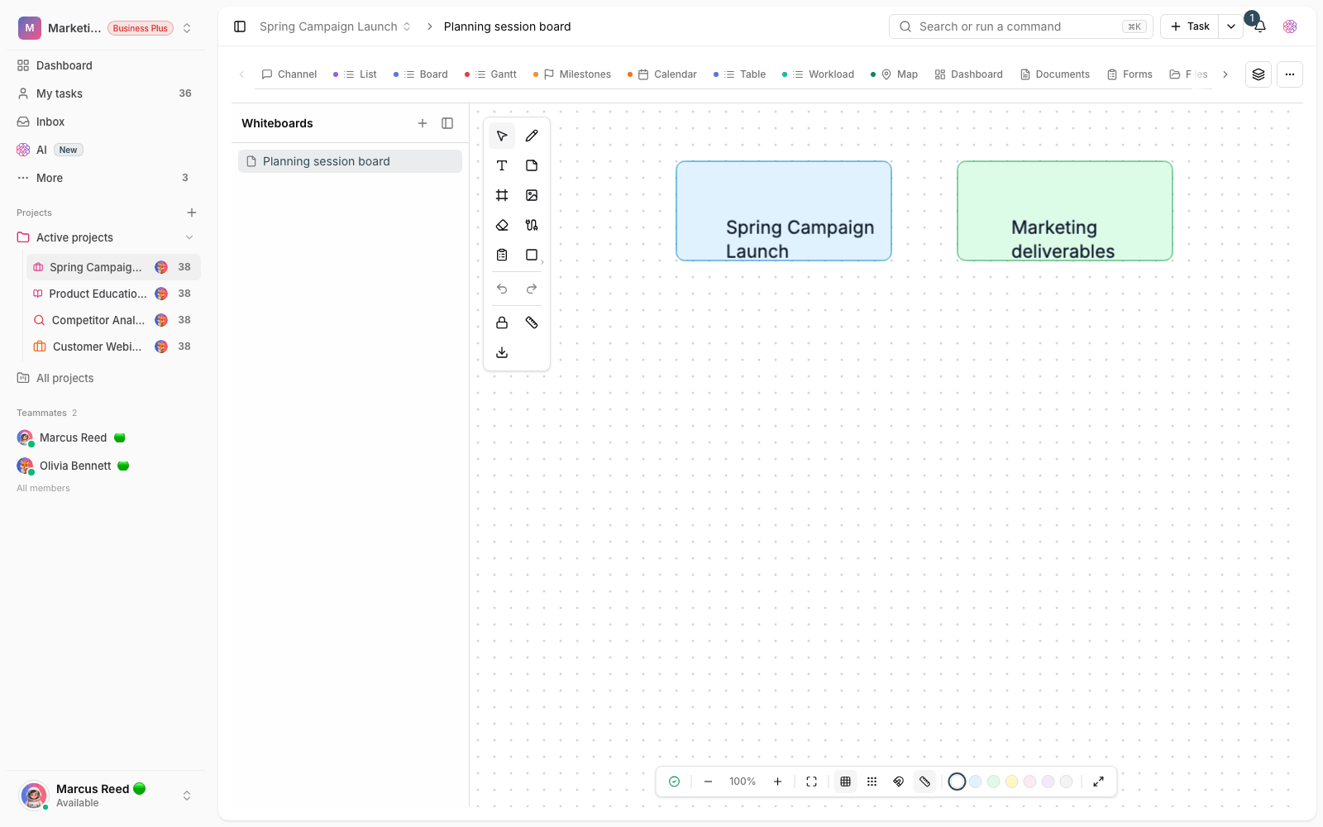The image size is (1323, 827).
Task: Open the Milestones tab
Action: 572,74
